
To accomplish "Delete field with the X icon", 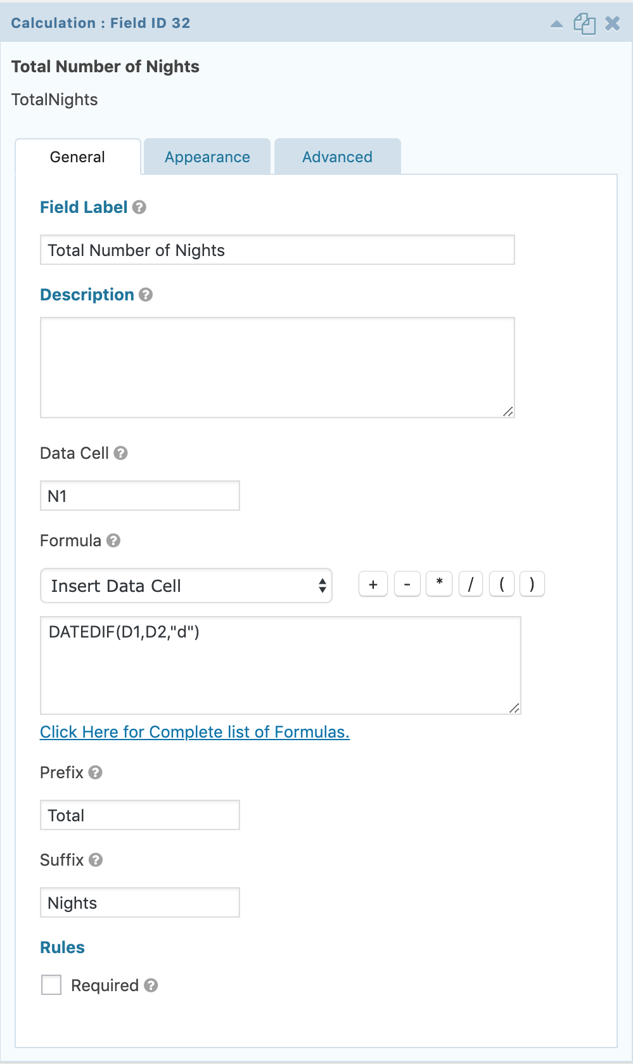I will (x=612, y=23).
